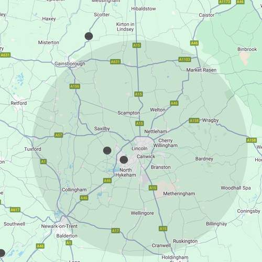Click the A156 road badge
Screen dimensions: 262x262
(75, 86)
